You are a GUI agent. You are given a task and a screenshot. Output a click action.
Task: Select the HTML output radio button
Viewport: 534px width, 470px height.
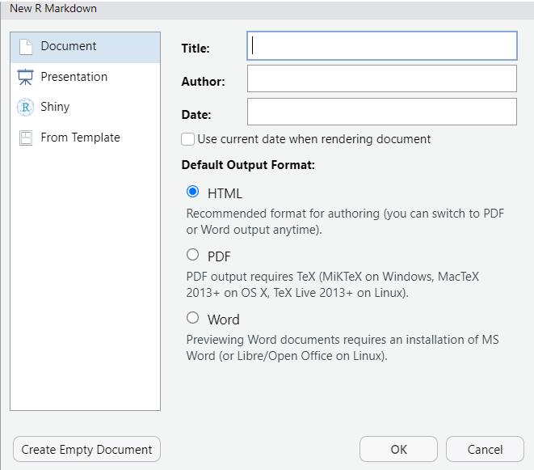(x=192, y=192)
